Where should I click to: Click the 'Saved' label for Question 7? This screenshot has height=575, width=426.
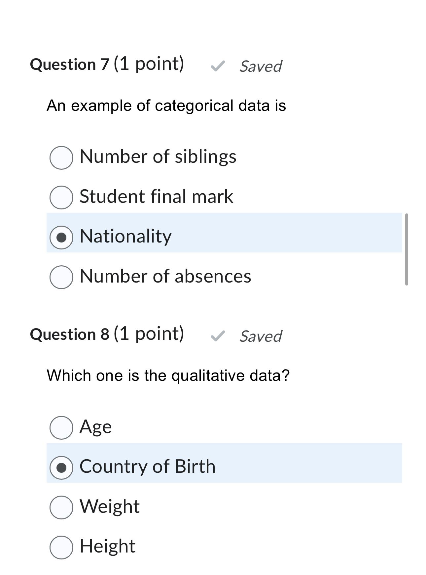point(261,66)
